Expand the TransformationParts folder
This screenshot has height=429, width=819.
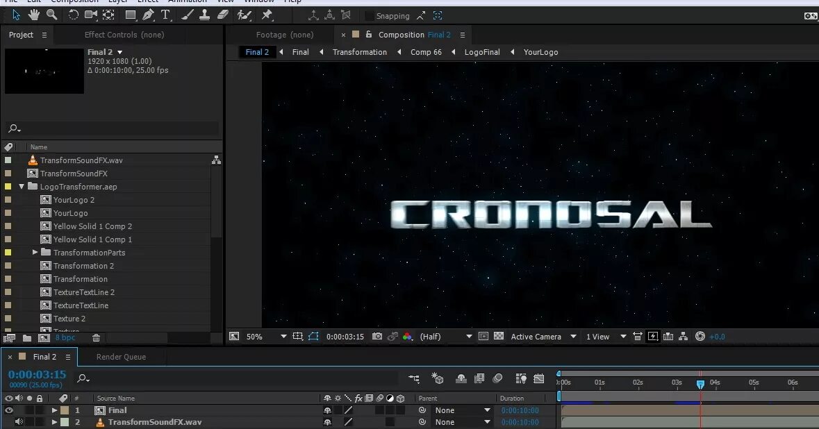tap(35, 252)
